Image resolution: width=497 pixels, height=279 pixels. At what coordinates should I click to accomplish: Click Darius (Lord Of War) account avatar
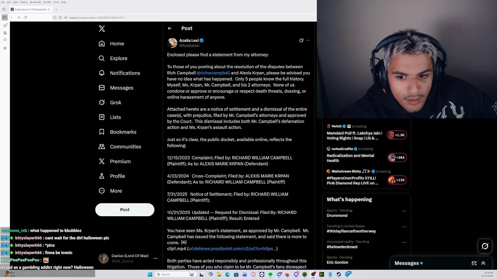[103, 258]
